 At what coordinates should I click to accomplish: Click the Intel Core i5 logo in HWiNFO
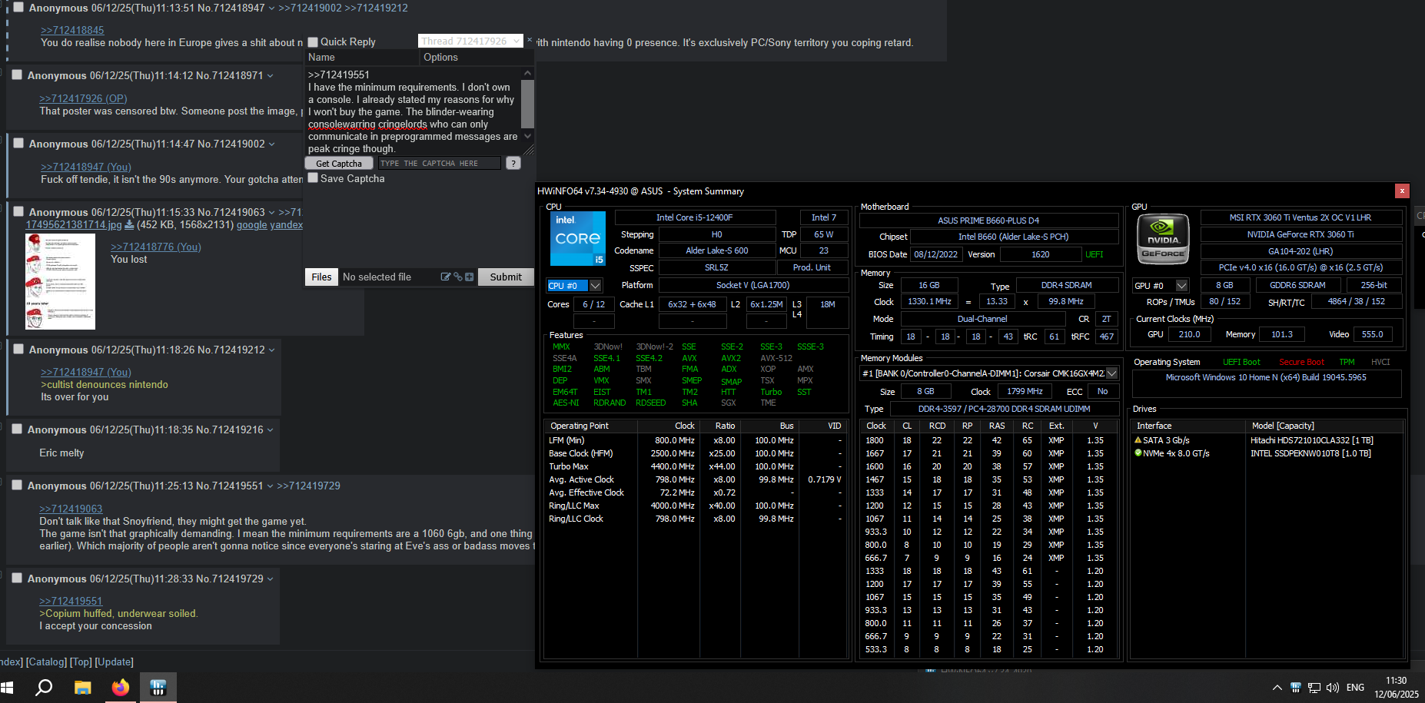click(x=578, y=239)
